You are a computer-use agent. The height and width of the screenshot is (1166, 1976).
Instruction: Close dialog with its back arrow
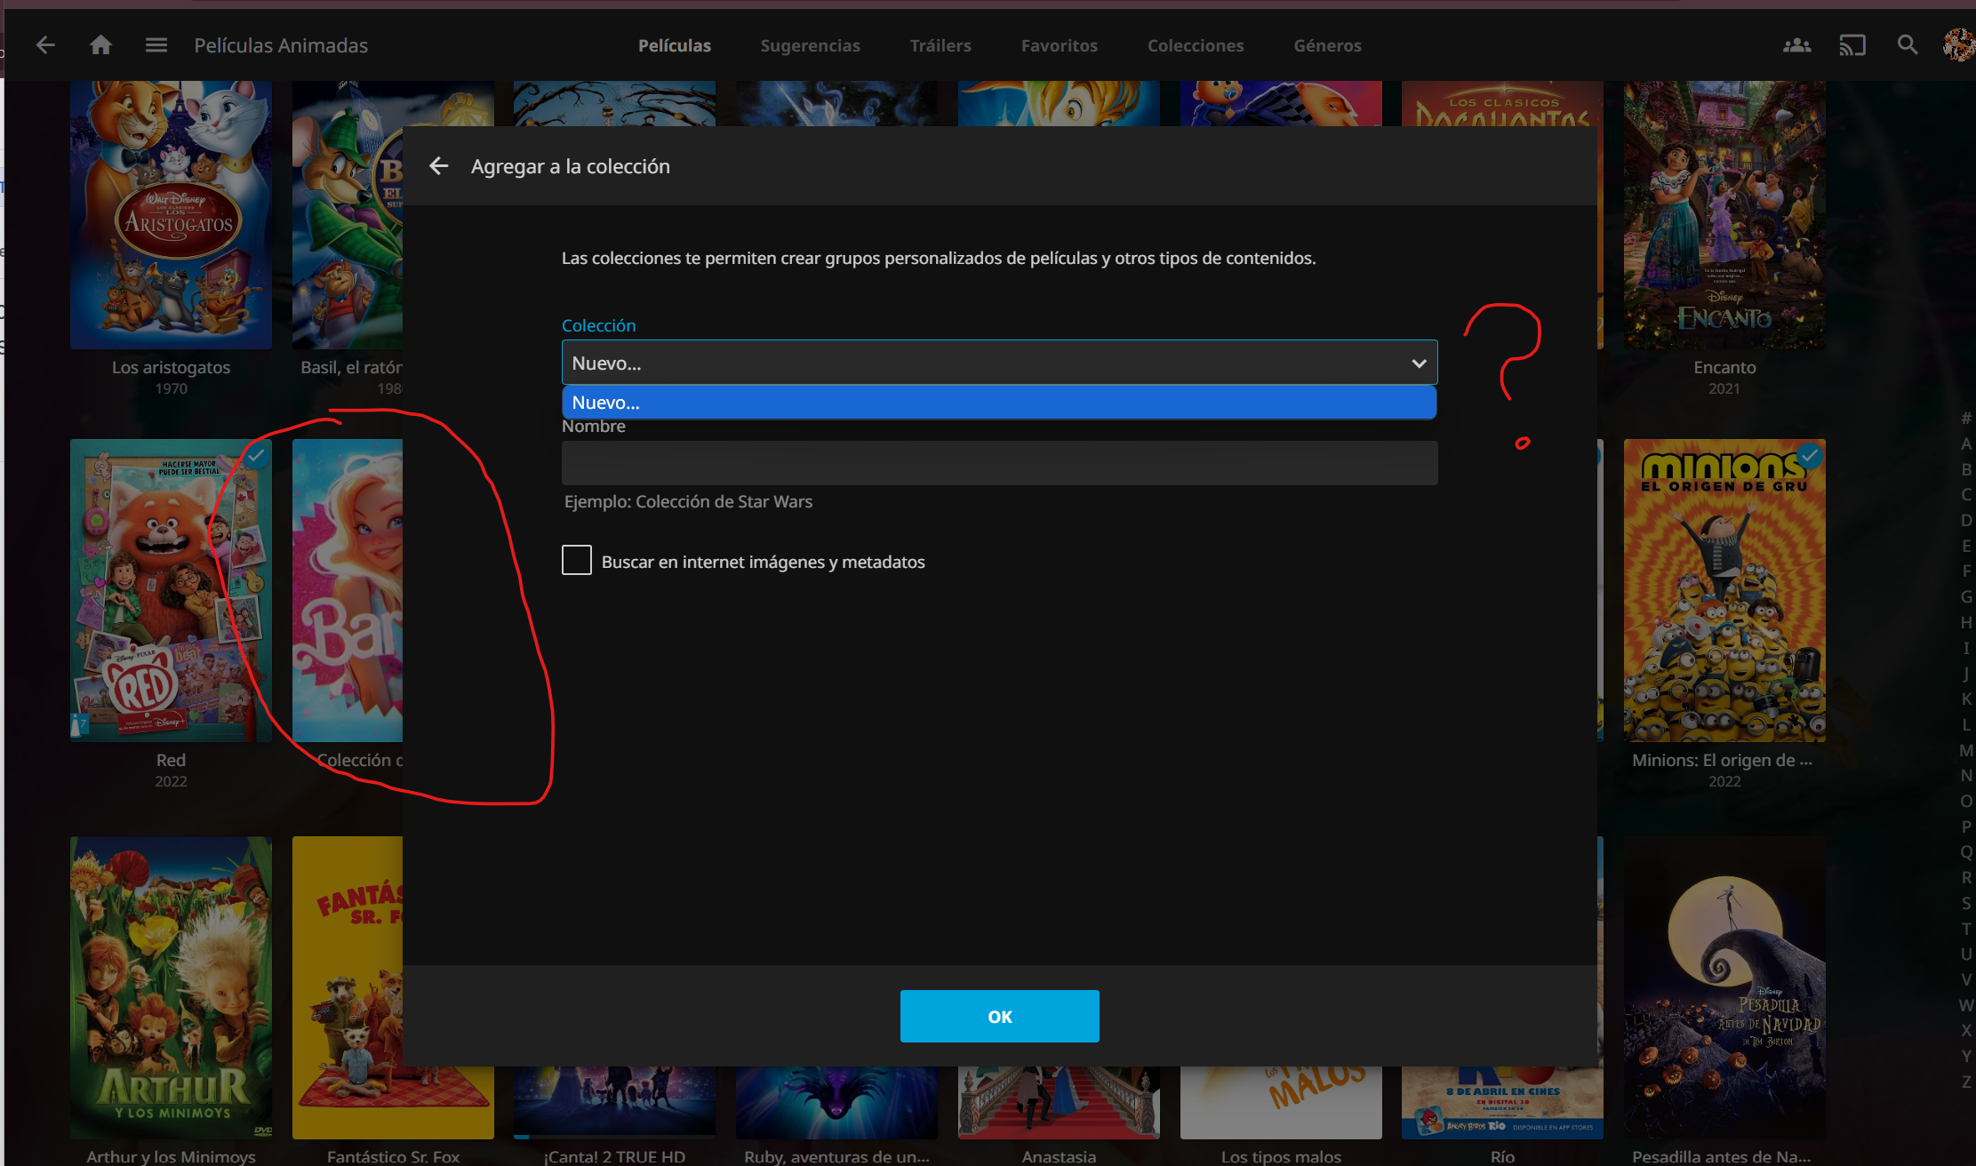tap(438, 166)
